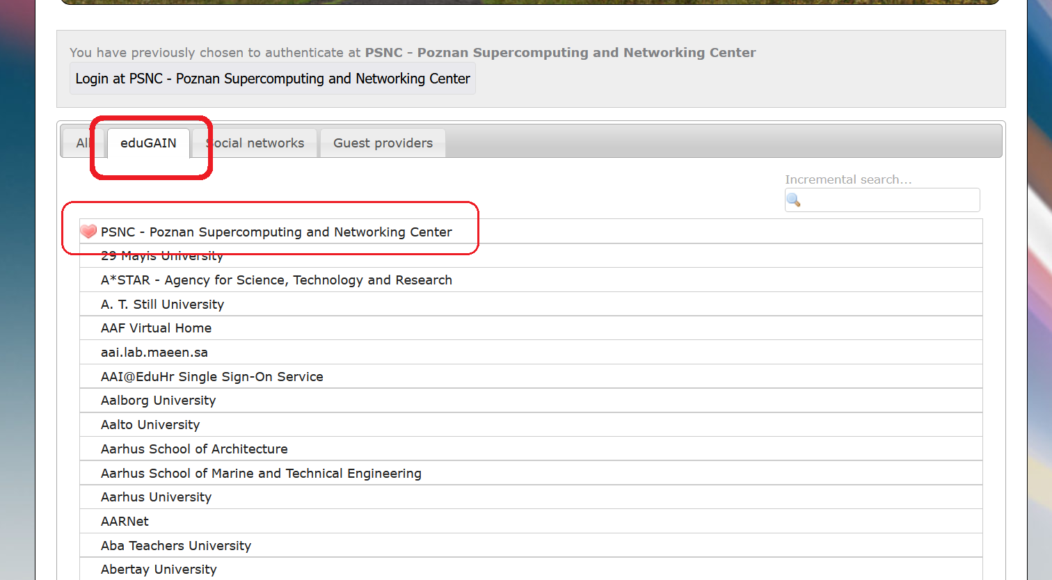Pick Aalto University from the list
The height and width of the screenshot is (580, 1052).
click(531, 425)
